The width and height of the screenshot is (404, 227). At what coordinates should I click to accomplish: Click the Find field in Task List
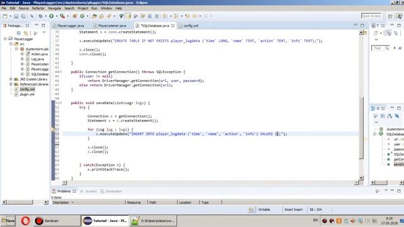(380, 48)
